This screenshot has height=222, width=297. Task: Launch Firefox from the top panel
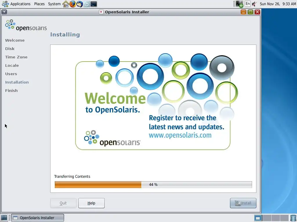pyautogui.click(x=73, y=4)
